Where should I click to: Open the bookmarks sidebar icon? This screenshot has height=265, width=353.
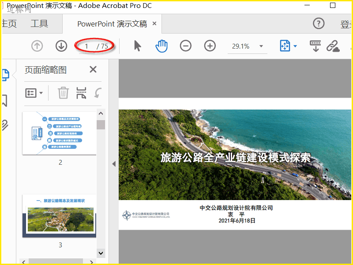5,101
